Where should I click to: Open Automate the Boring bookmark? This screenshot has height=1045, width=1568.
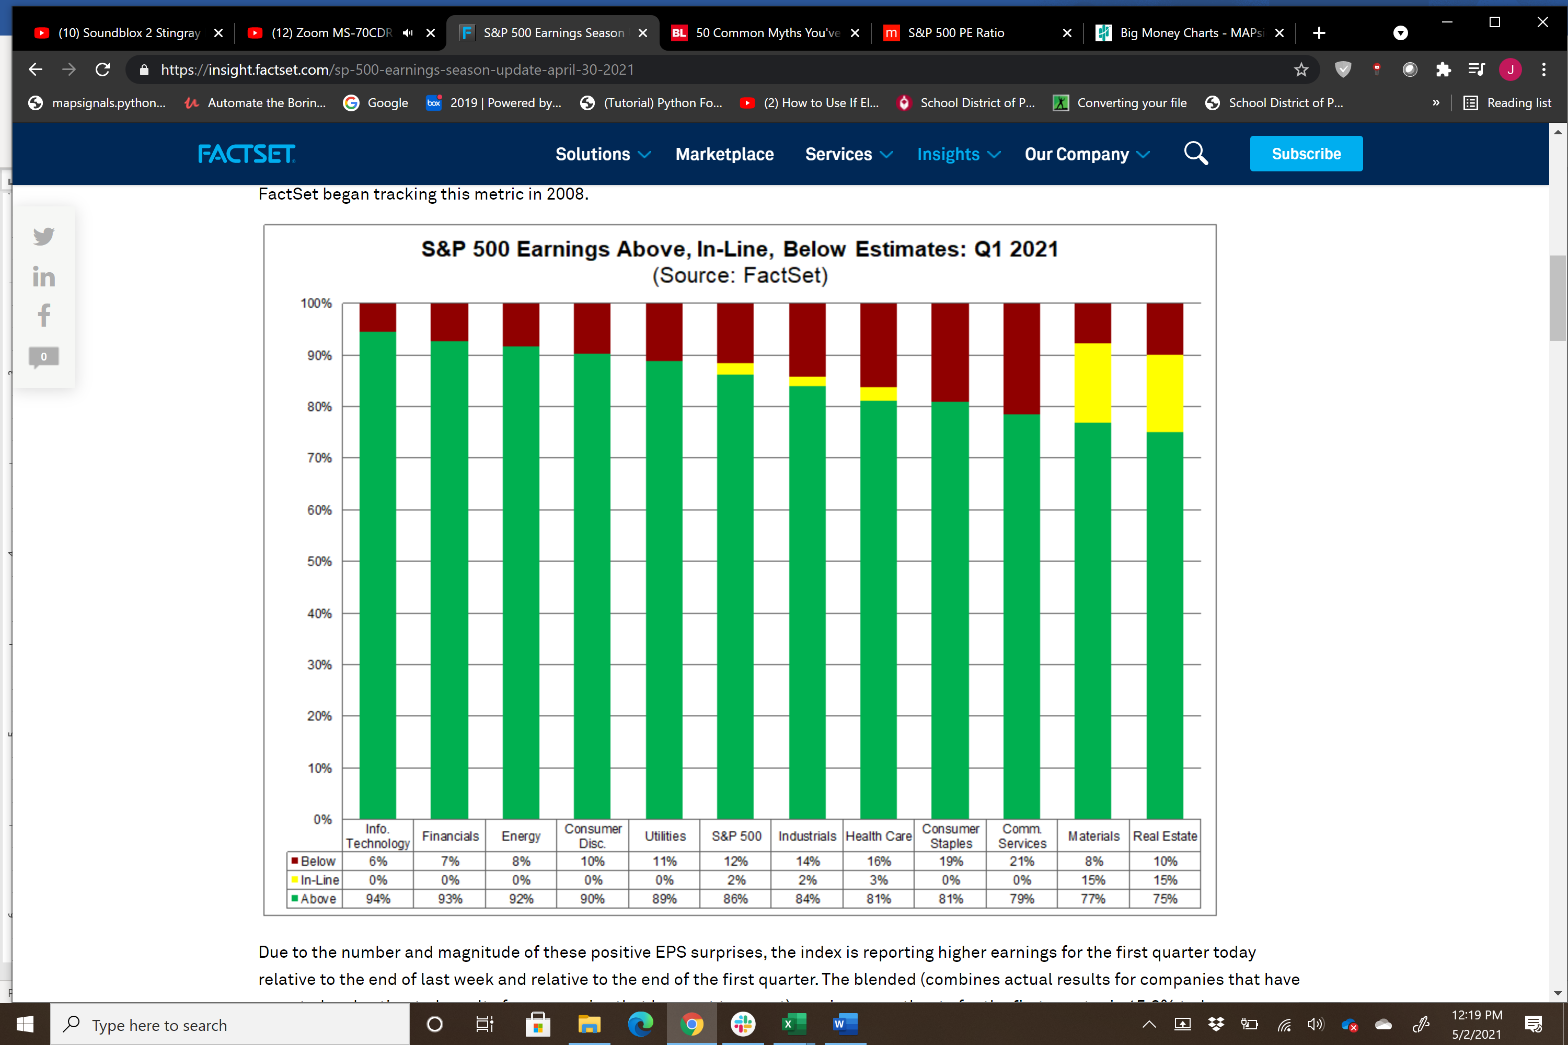tap(256, 102)
